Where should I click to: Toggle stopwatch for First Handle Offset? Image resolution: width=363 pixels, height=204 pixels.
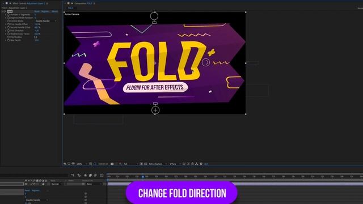9,24
